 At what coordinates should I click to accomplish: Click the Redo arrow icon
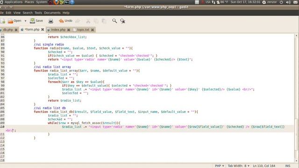click(x=78, y=21)
